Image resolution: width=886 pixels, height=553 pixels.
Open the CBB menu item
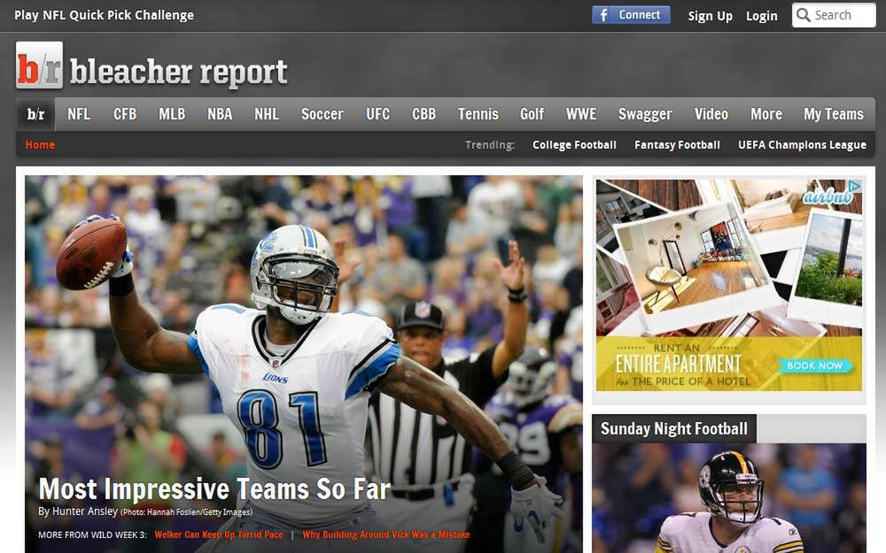coord(424,114)
